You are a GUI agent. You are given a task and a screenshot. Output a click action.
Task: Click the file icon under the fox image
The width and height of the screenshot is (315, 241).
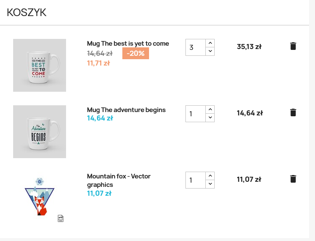coord(61,218)
